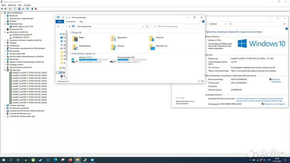The height and width of the screenshot is (163, 290).
Task: Collapse the Видеоадаптеры node
Action: (x=5, y=24)
